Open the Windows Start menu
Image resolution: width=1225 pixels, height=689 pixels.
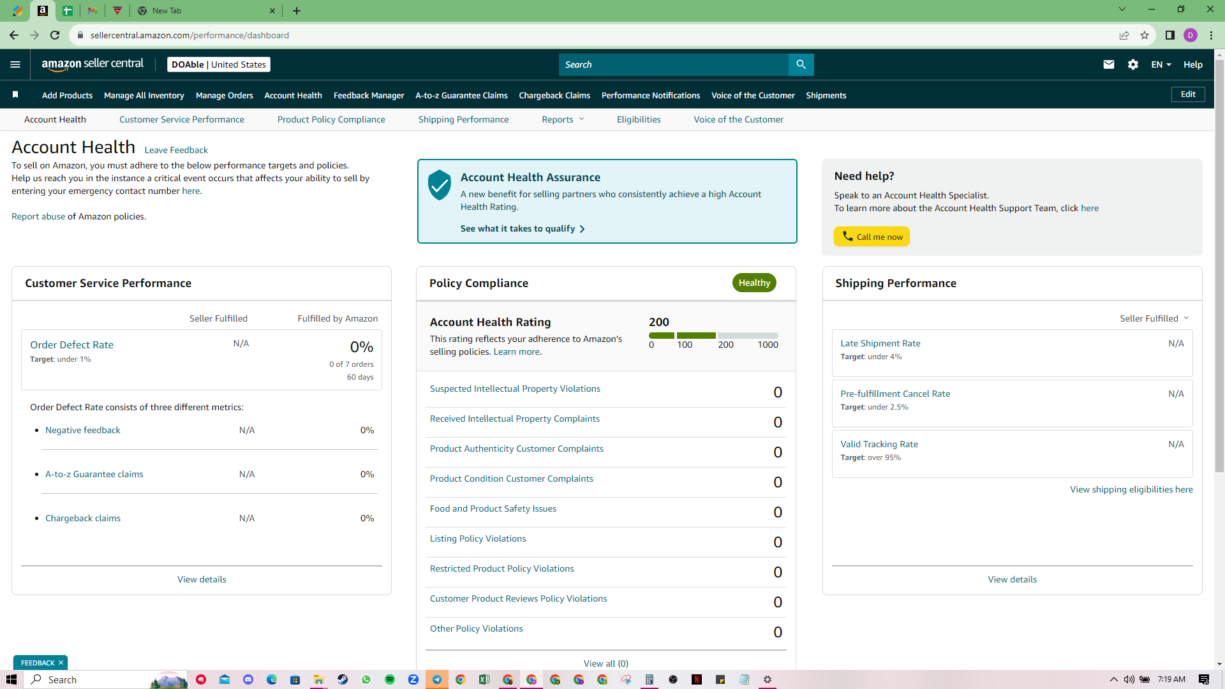click(11, 679)
